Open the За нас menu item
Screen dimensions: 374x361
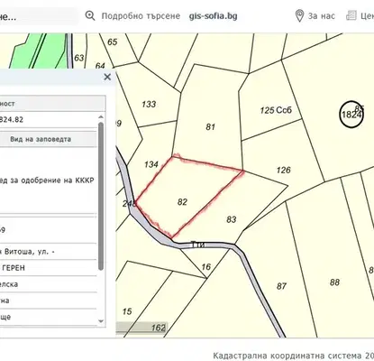(322, 16)
